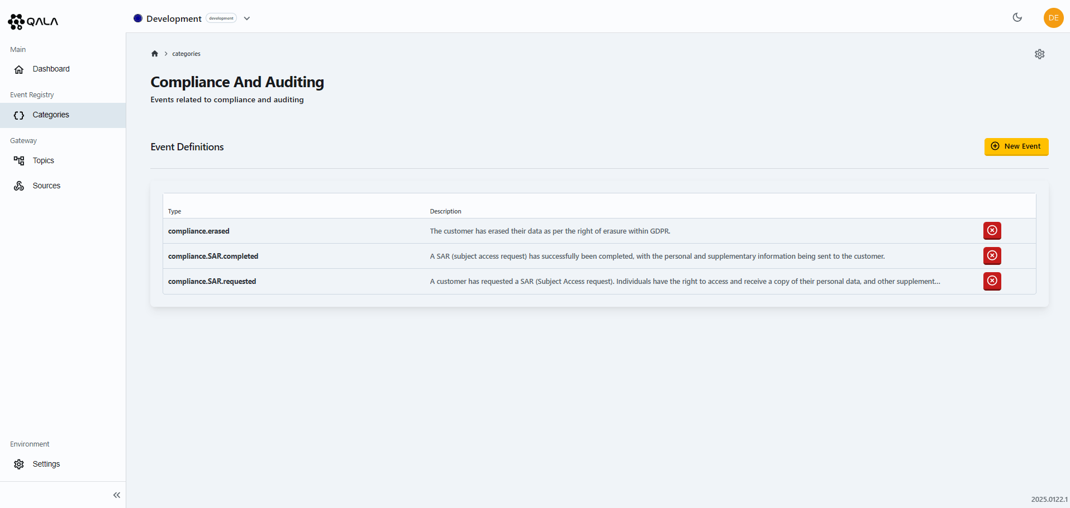Image resolution: width=1070 pixels, height=508 pixels.
Task: Click the New Event button
Action: pyautogui.click(x=1016, y=146)
